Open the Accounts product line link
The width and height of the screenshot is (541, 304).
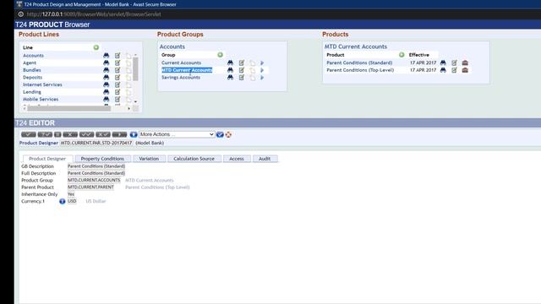click(33, 56)
